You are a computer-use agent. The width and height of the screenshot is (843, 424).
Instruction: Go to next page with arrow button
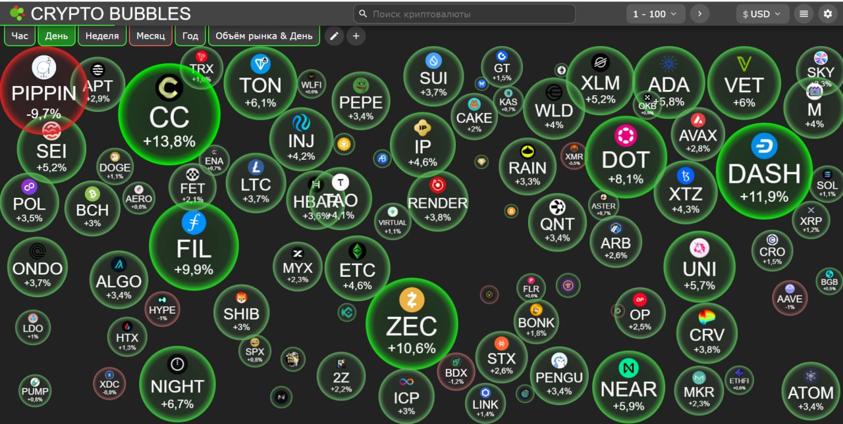pyautogui.click(x=699, y=14)
